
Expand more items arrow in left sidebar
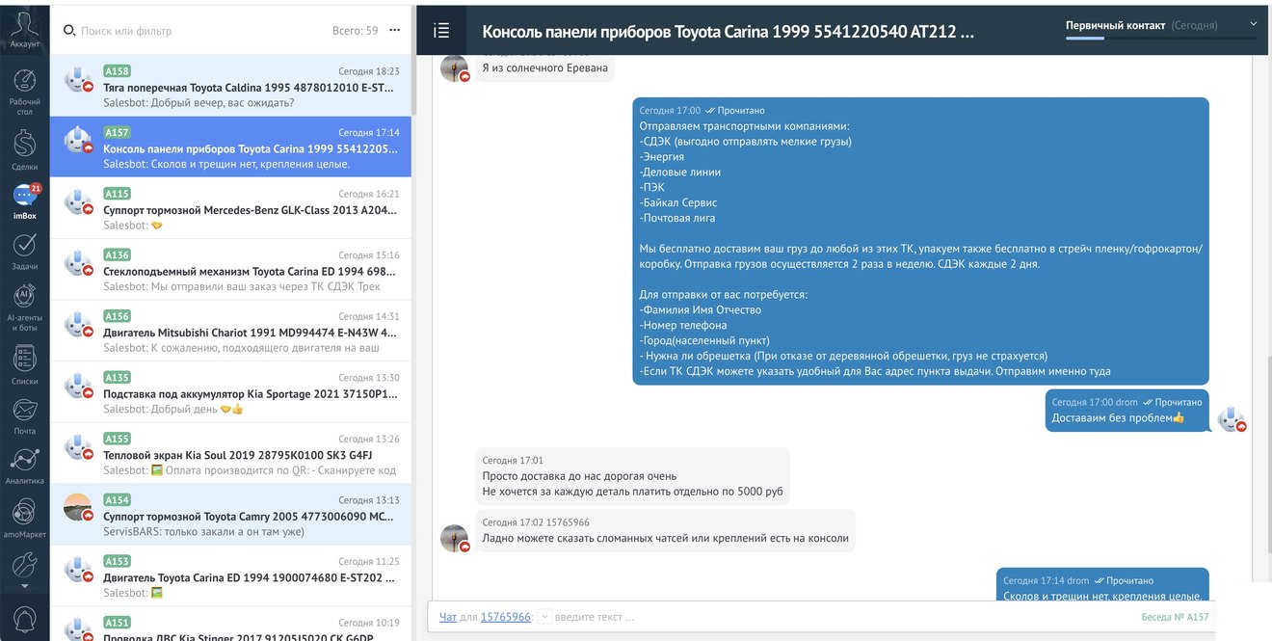25,586
